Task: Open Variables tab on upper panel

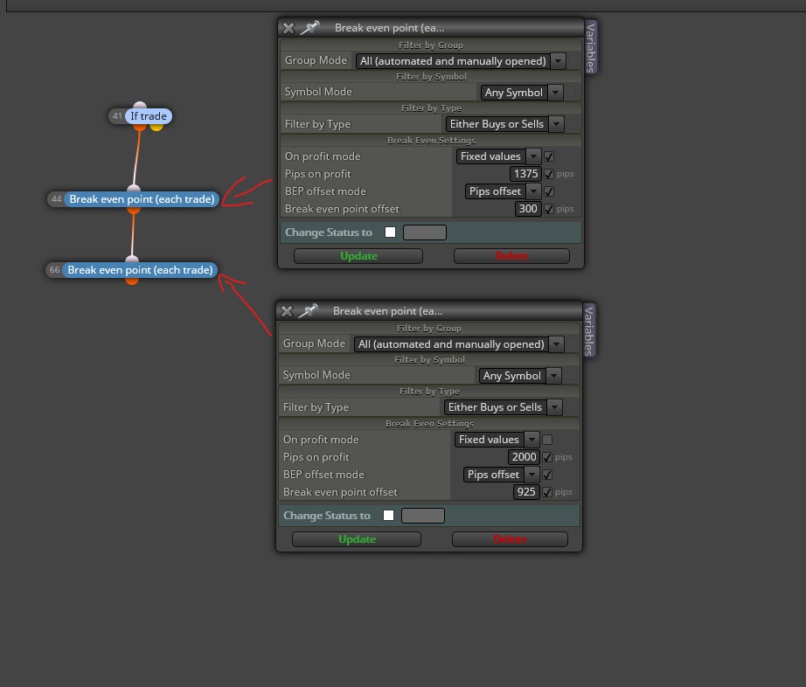Action: pos(591,47)
